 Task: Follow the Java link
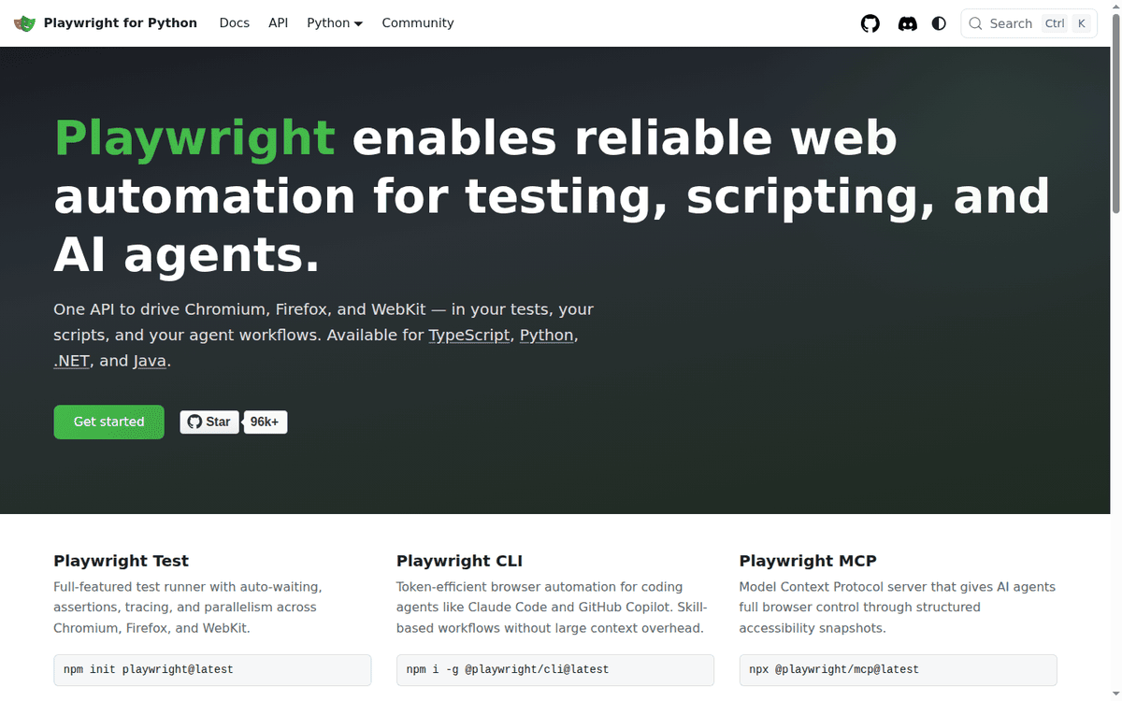click(150, 361)
